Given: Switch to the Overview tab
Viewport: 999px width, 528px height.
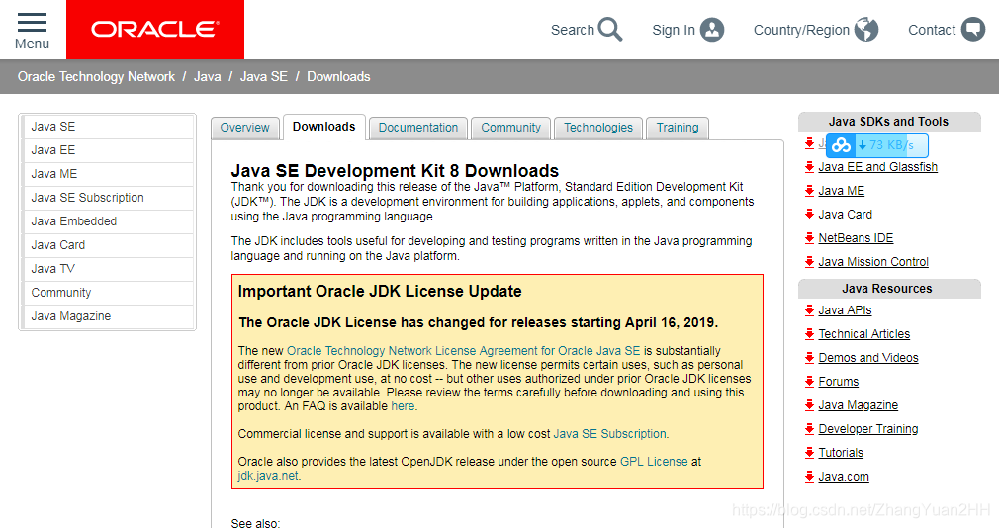Looking at the screenshot, I should (244, 128).
